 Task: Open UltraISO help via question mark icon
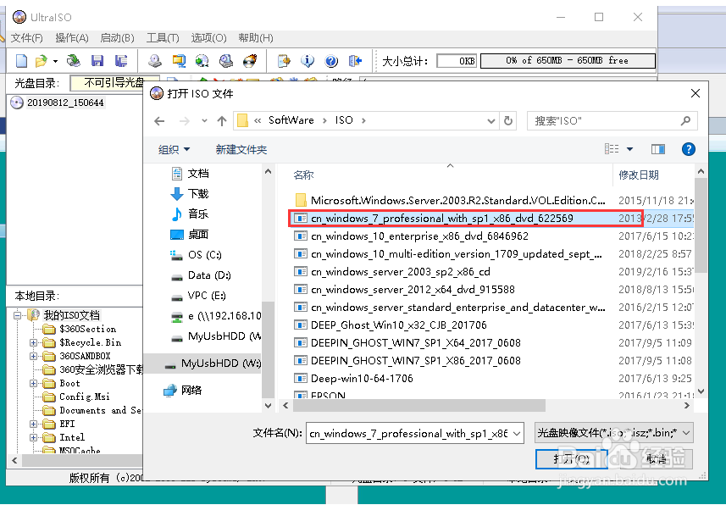point(332,60)
